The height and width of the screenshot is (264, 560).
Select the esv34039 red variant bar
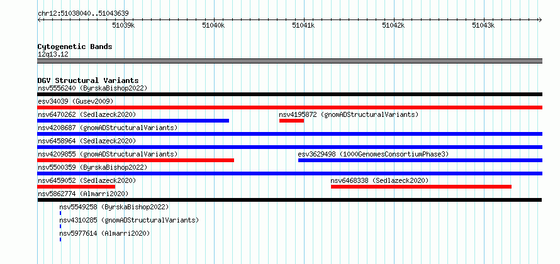289,107
